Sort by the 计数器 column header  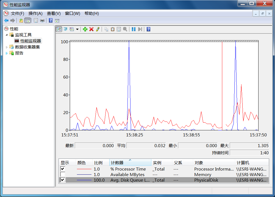point(130,163)
